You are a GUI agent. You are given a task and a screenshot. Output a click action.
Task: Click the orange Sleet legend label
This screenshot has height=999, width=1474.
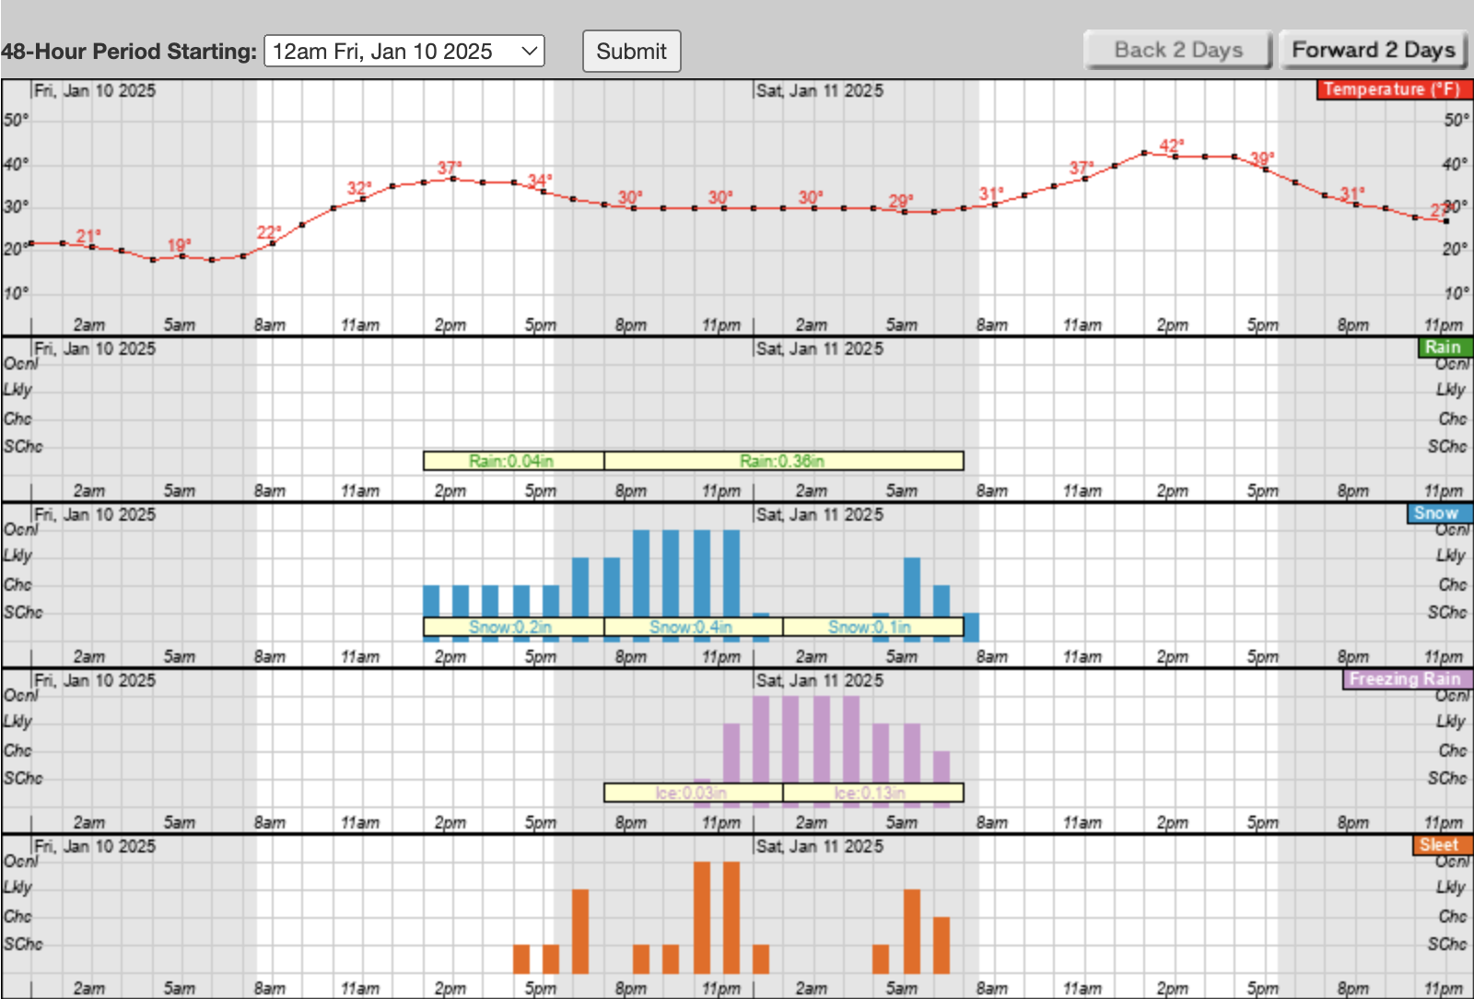[1440, 845]
